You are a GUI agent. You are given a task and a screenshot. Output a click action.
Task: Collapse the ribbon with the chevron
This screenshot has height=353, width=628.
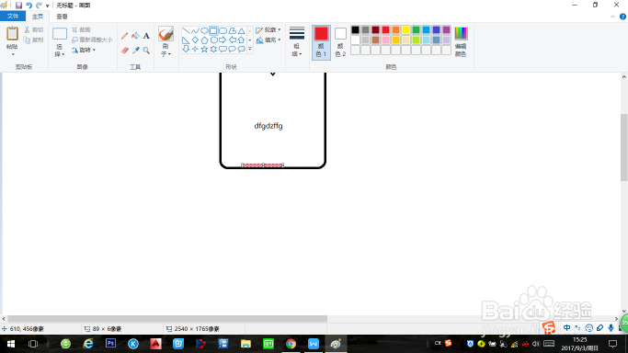612,17
